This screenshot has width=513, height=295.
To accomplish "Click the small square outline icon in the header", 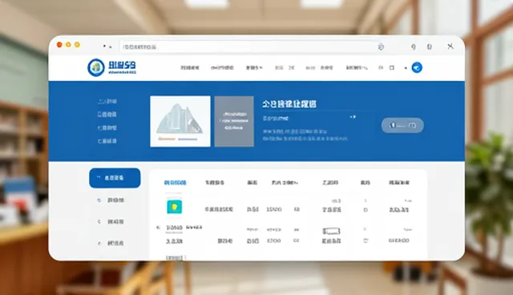I will (x=391, y=67).
